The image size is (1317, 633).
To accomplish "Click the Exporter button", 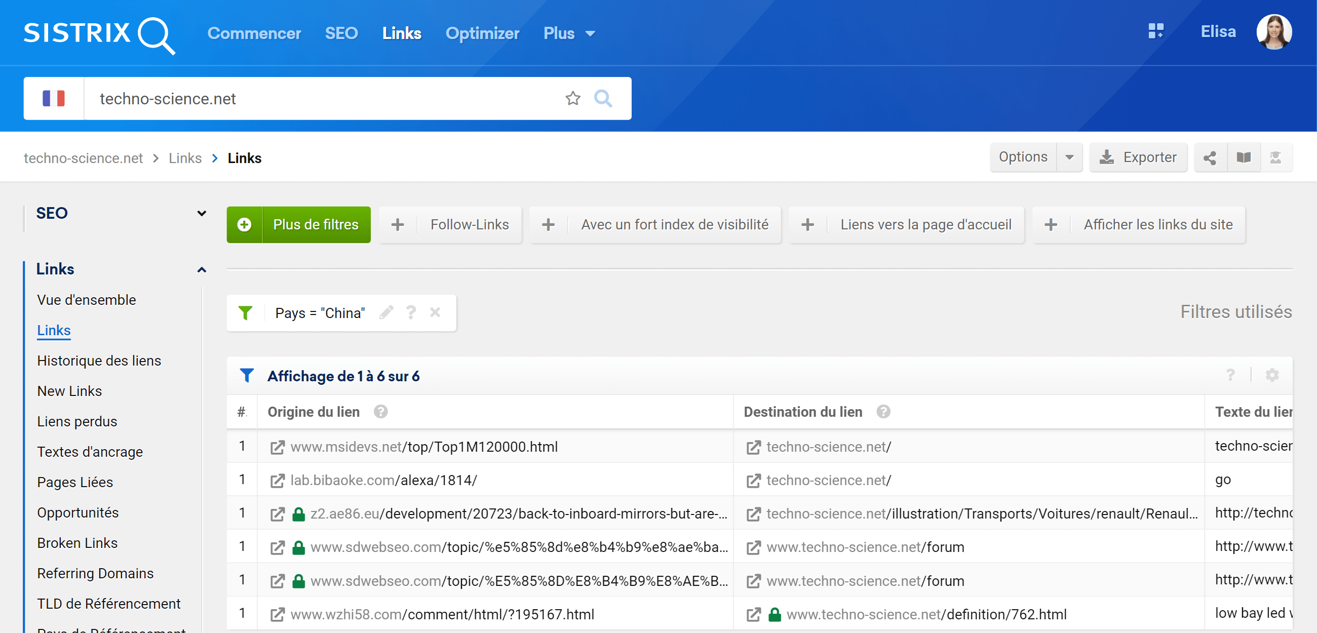I will pyautogui.click(x=1138, y=157).
